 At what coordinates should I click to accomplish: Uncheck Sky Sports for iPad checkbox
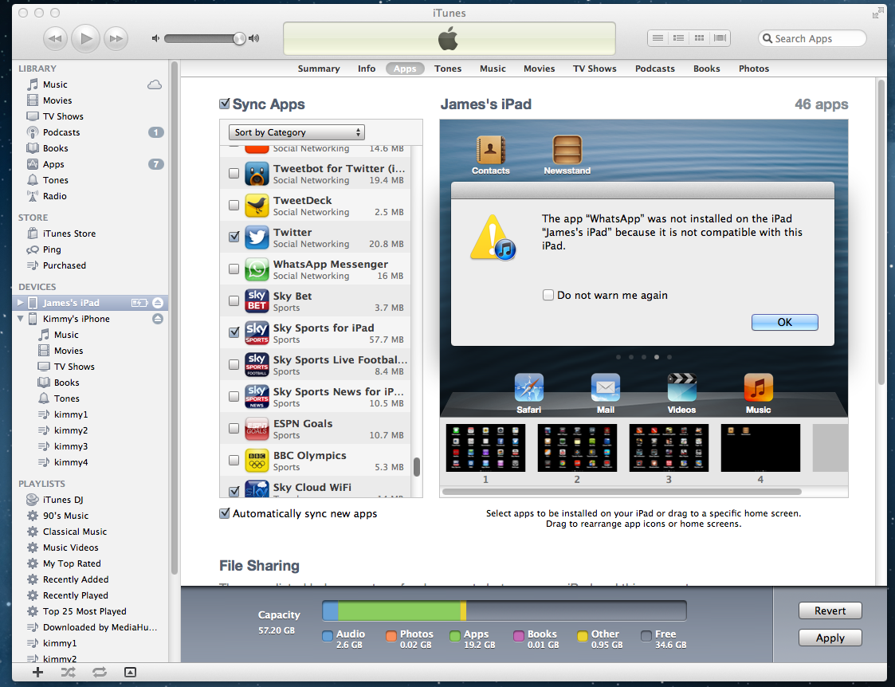point(234,332)
